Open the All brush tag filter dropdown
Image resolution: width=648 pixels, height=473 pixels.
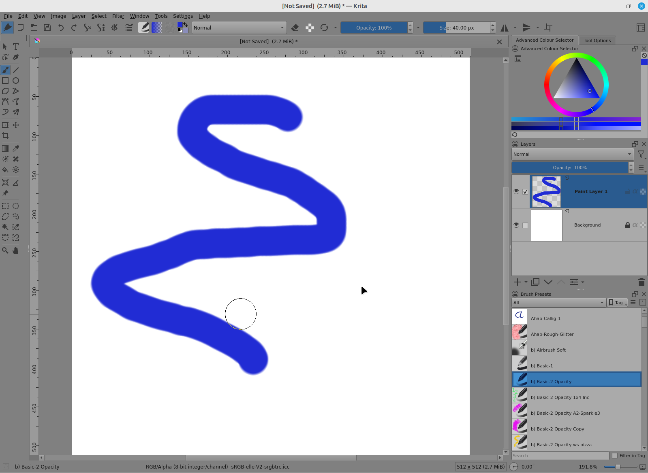tap(558, 303)
